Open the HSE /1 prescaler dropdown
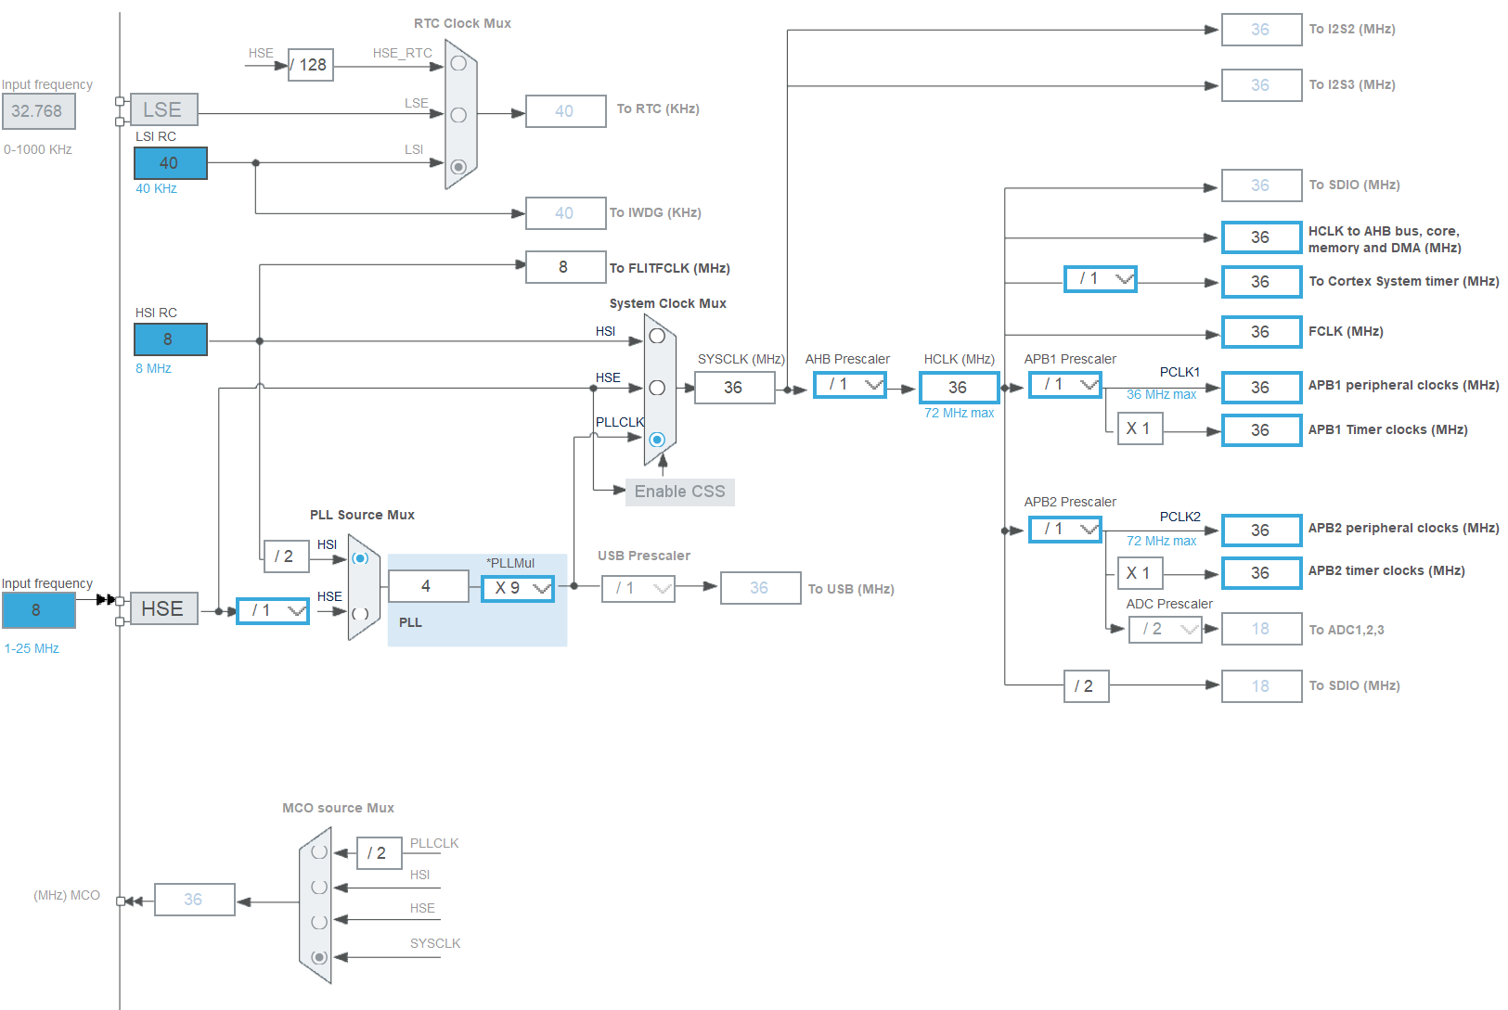This screenshot has width=1508, height=1010. click(x=273, y=610)
